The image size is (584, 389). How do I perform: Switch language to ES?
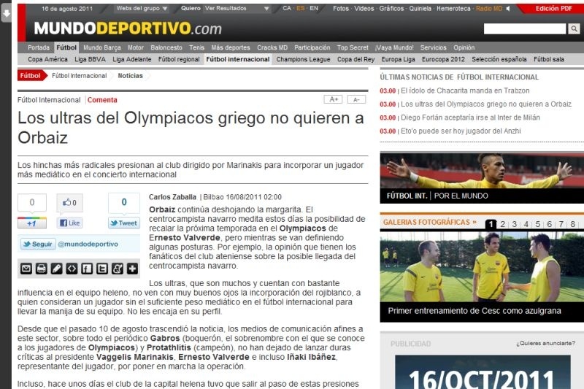tap(301, 8)
